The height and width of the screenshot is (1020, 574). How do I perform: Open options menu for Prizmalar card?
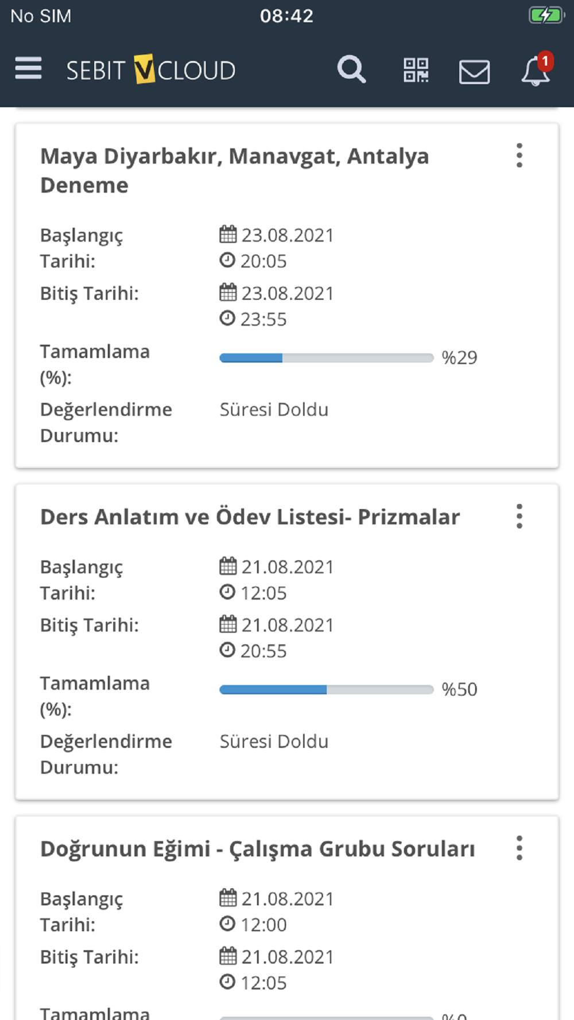pyautogui.click(x=519, y=516)
